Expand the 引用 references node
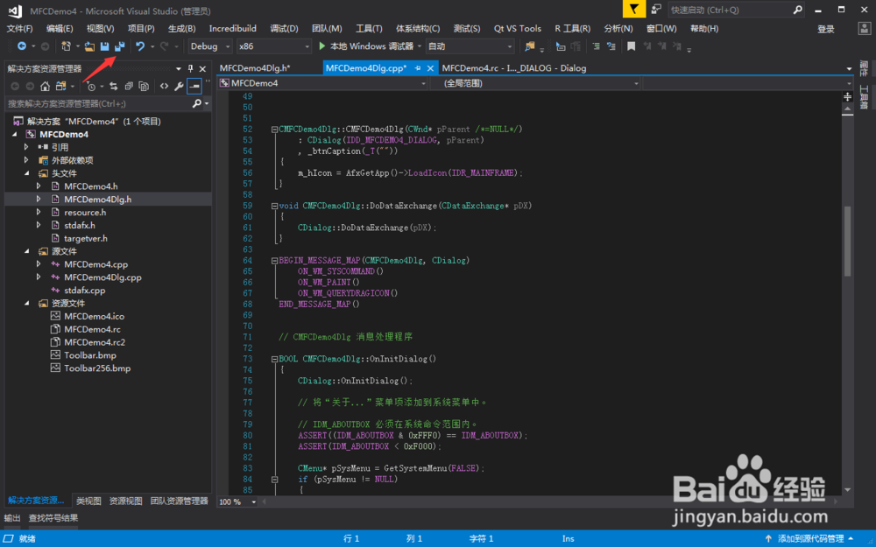Viewport: 876px width, 547px height. (x=26, y=147)
